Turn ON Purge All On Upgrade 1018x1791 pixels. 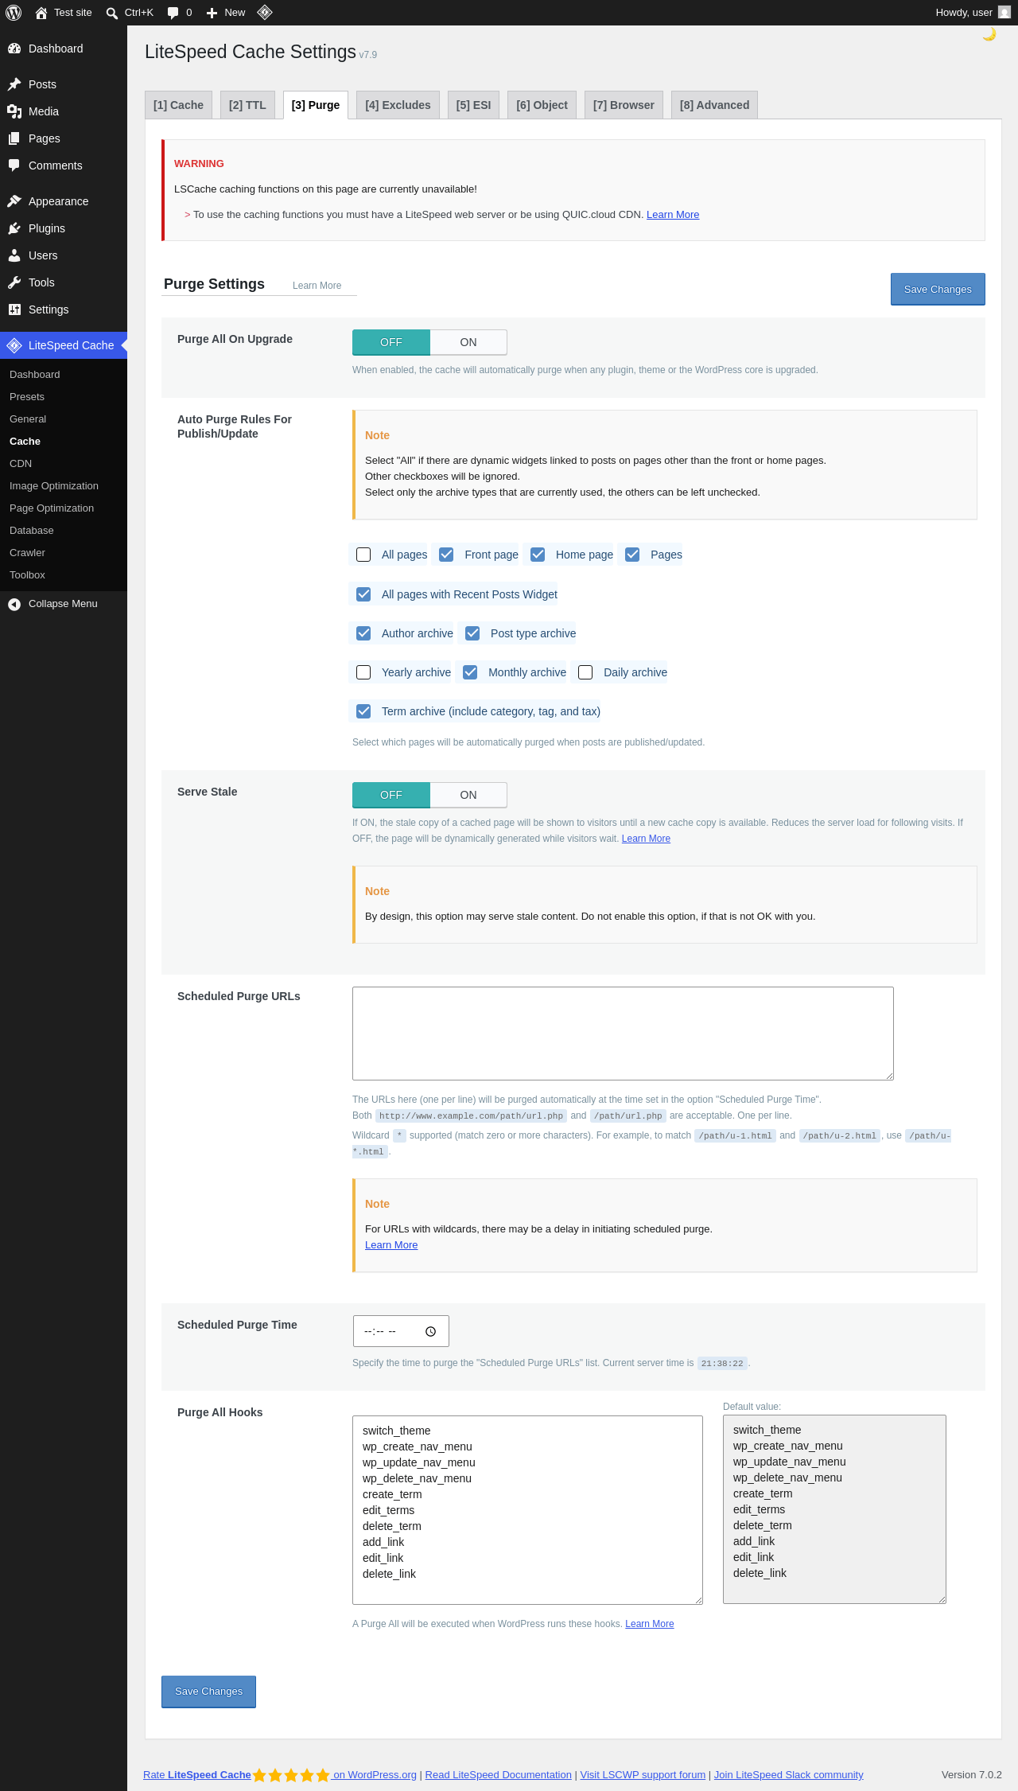pyautogui.click(x=468, y=342)
